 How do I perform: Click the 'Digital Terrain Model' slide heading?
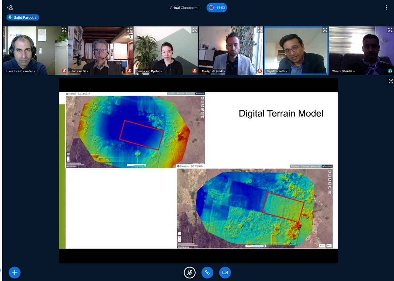coord(281,114)
